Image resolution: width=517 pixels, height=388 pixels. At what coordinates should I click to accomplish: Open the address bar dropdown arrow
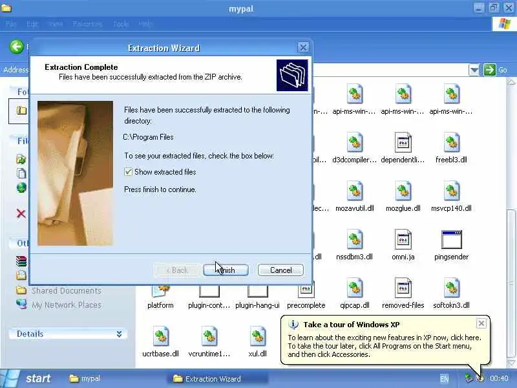tap(474, 70)
